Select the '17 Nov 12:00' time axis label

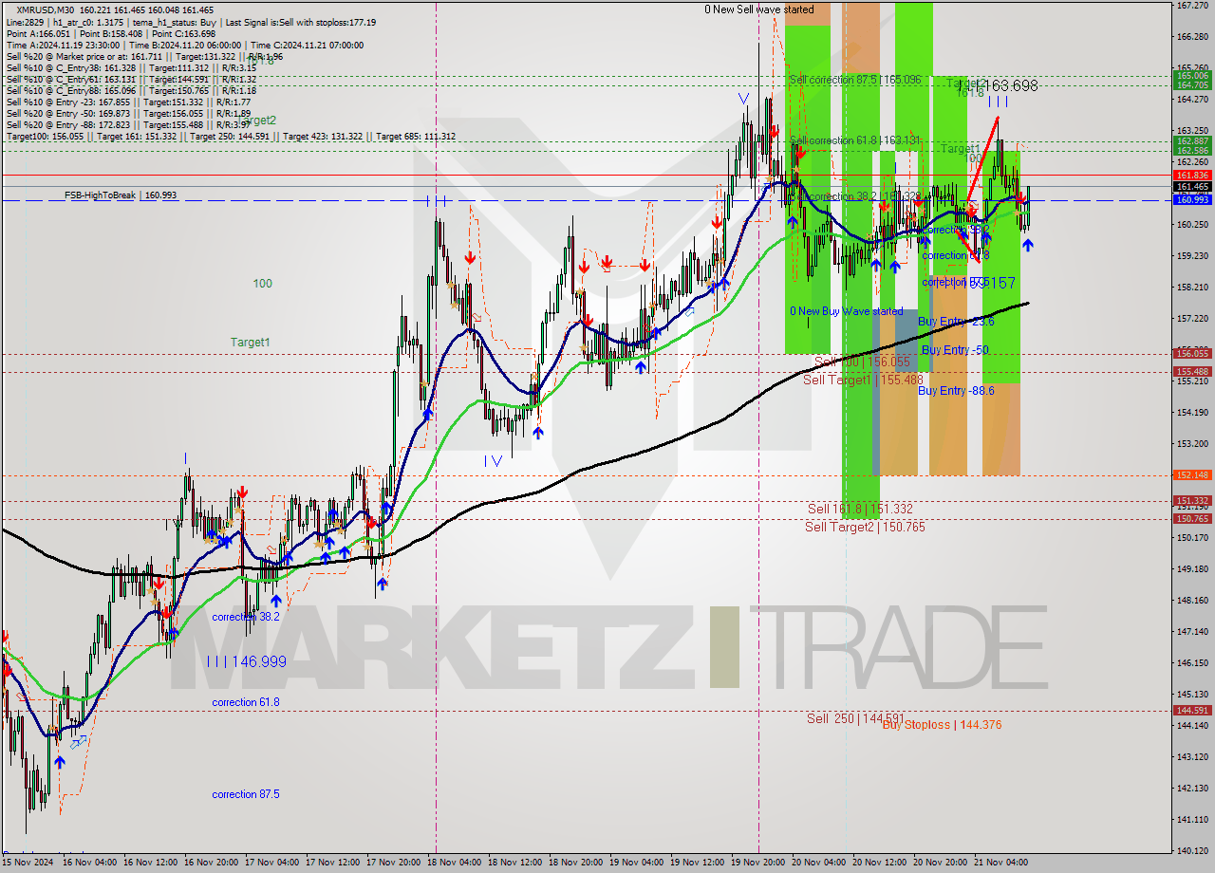[x=335, y=863]
